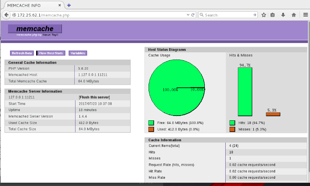Click the magnifier icon in search box
This screenshot has width=310, height=186.
pyautogui.click(x=202, y=15)
